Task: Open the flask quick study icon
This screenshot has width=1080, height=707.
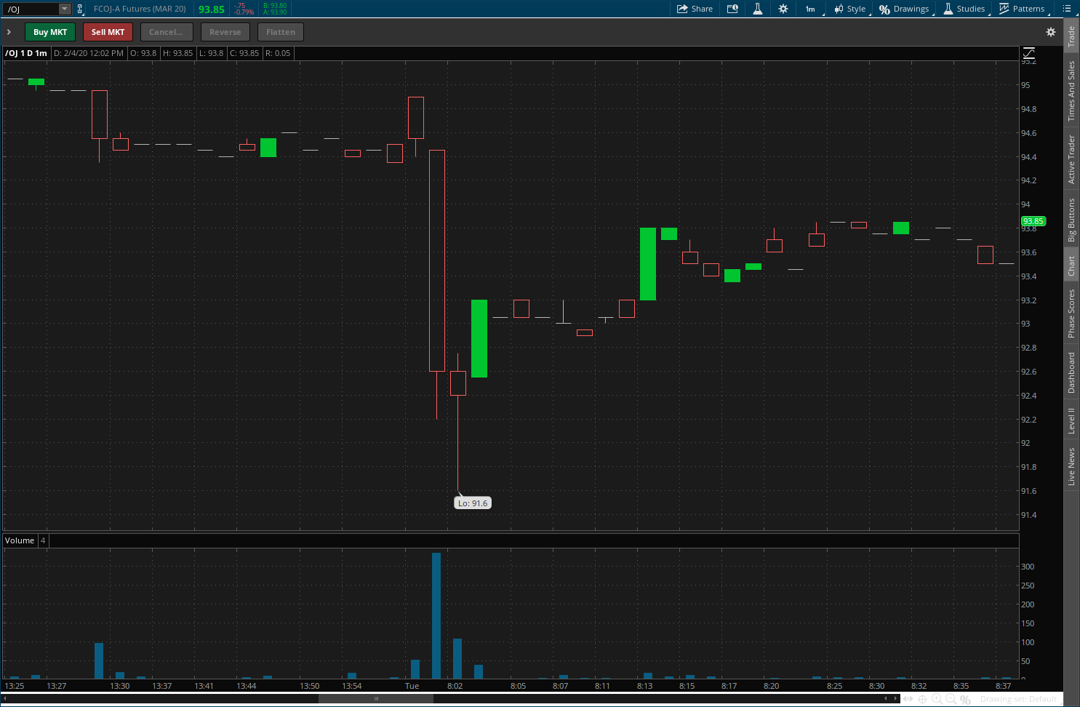Action: click(757, 9)
